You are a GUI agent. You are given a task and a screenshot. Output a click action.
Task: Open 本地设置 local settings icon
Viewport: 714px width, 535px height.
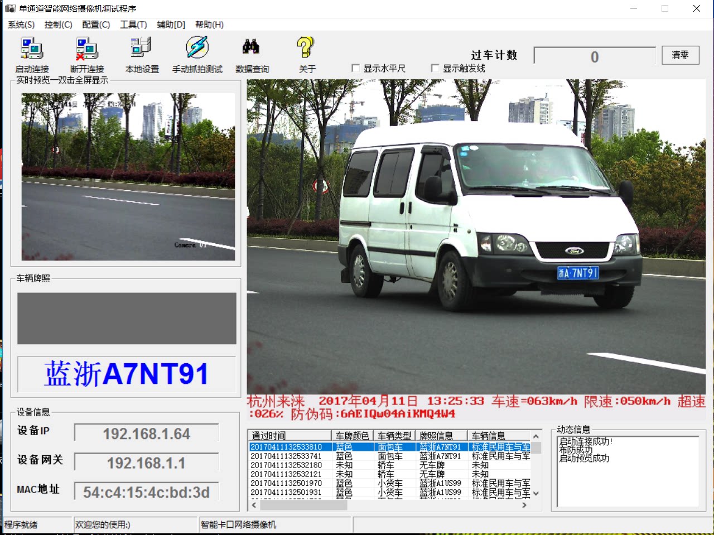coord(141,48)
